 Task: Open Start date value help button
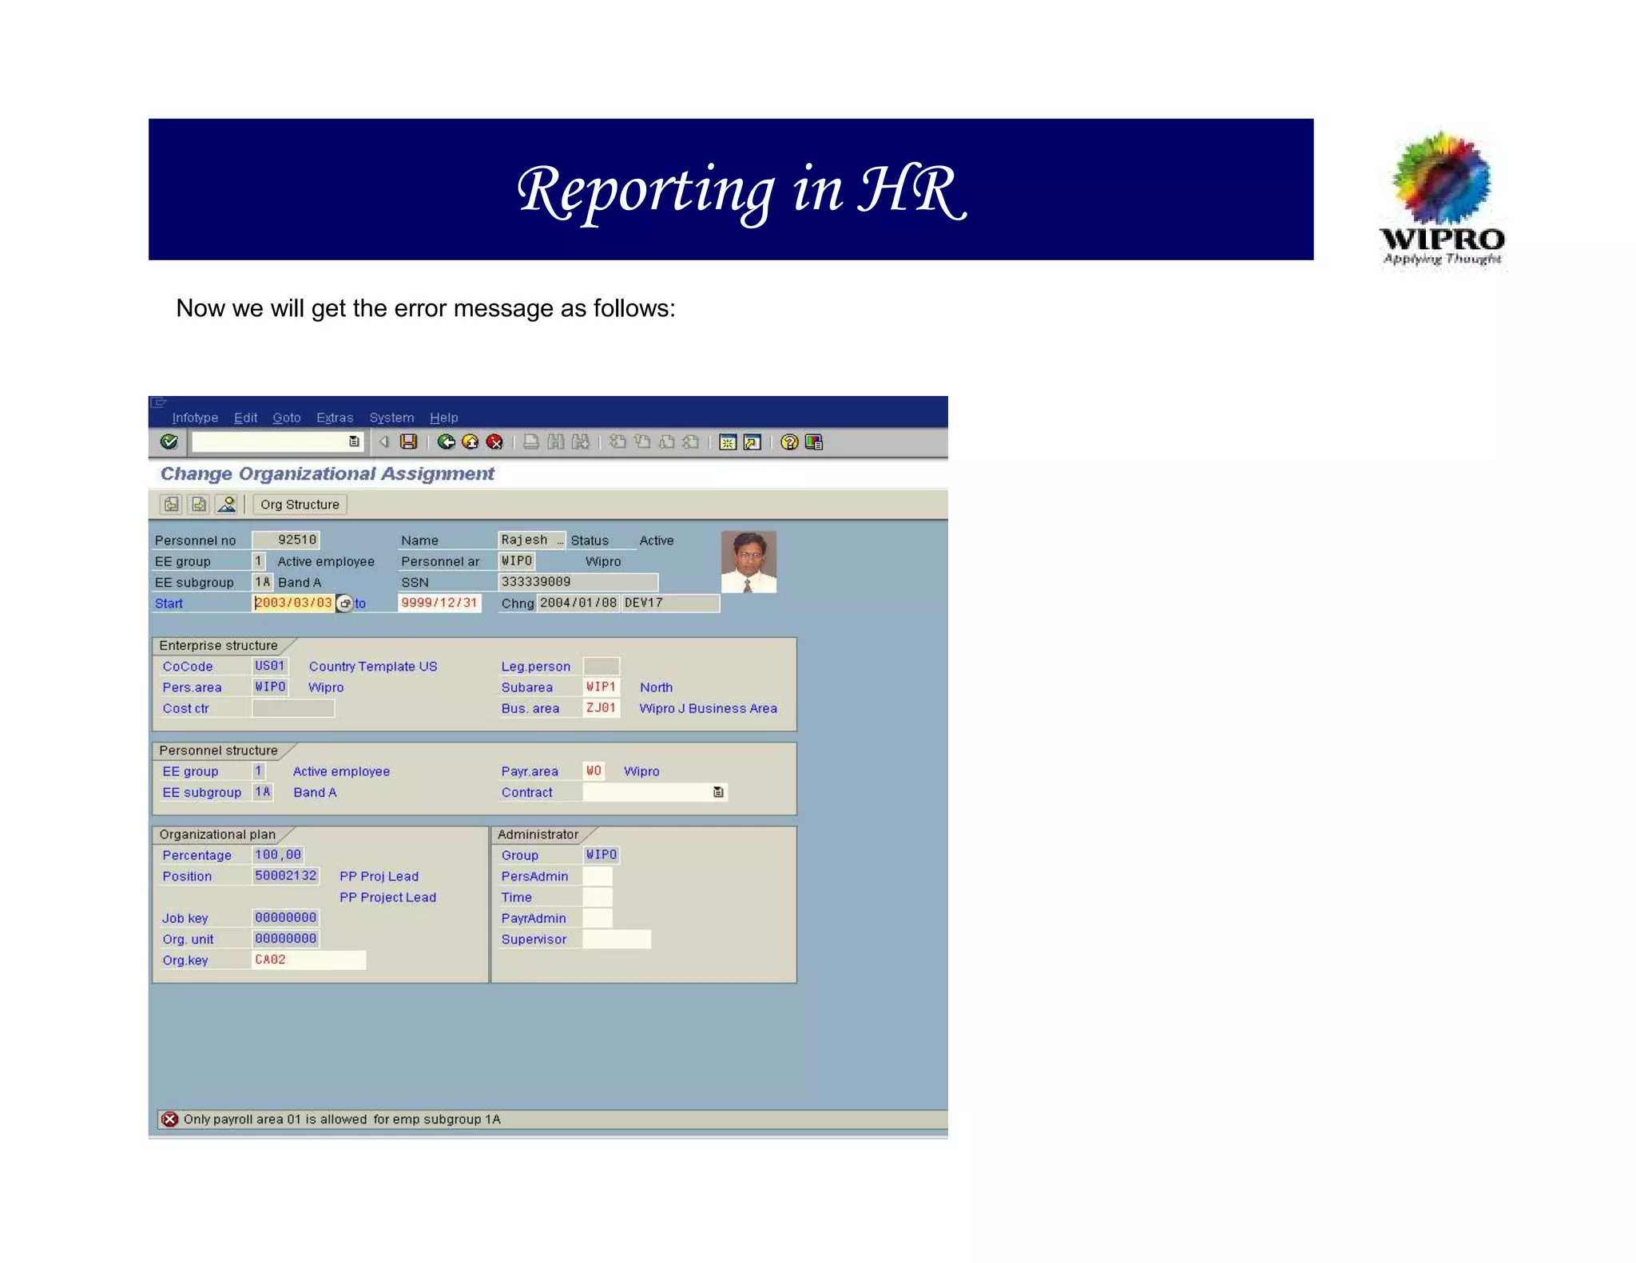pyautogui.click(x=344, y=604)
